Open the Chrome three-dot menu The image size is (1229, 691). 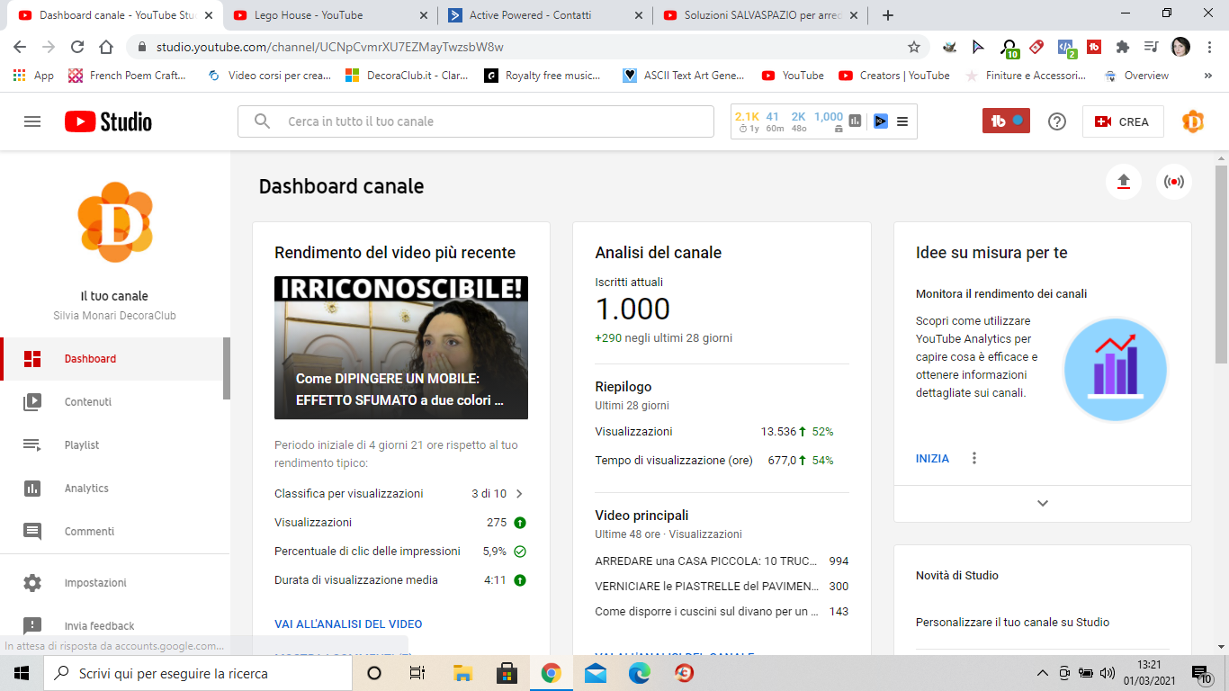tap(1208, 47)
